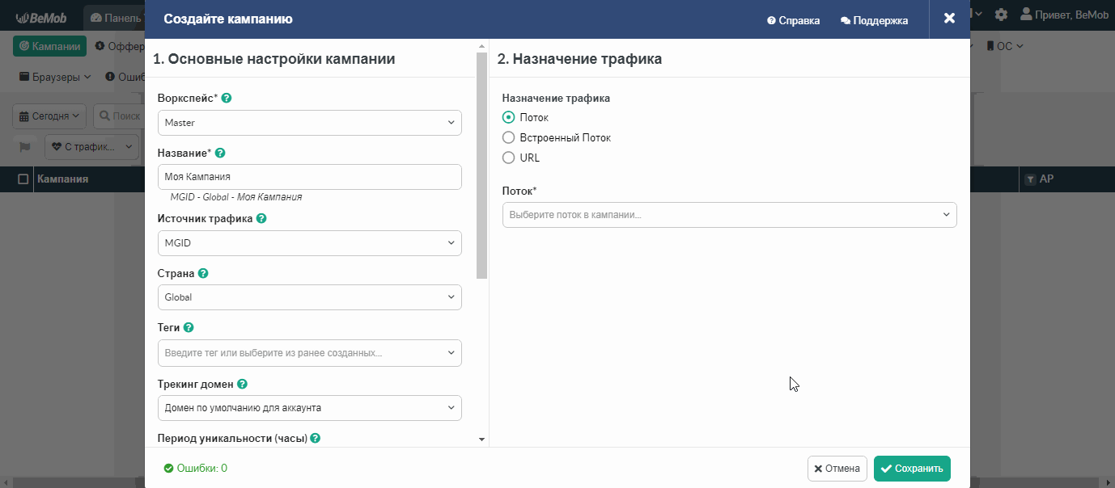Click help icon next to Период уникальности
The height and width of the screenshot is (488, 1115).
pos(316,438)
